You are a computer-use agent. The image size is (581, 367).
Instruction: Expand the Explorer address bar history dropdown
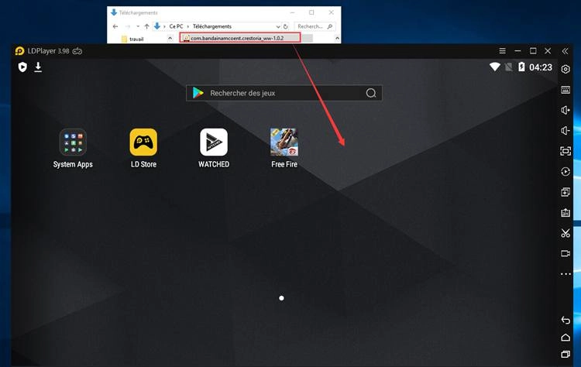pos(278,26)
